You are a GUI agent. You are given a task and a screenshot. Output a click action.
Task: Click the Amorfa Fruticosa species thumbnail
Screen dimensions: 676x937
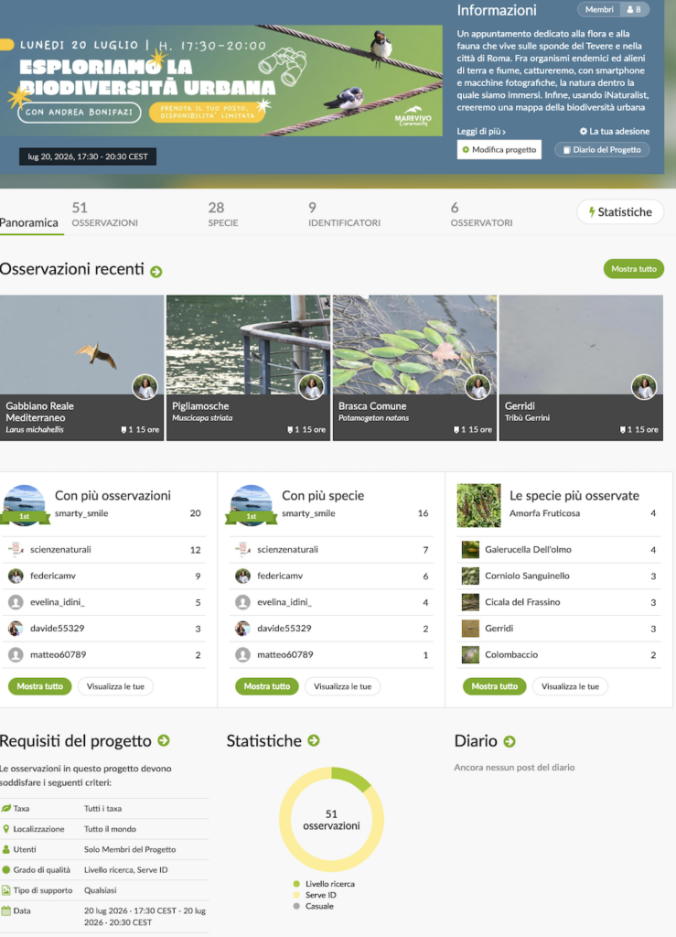pyautogui.click(x=479, y=505)
